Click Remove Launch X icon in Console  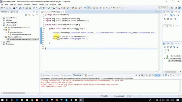tap(139, 75)
